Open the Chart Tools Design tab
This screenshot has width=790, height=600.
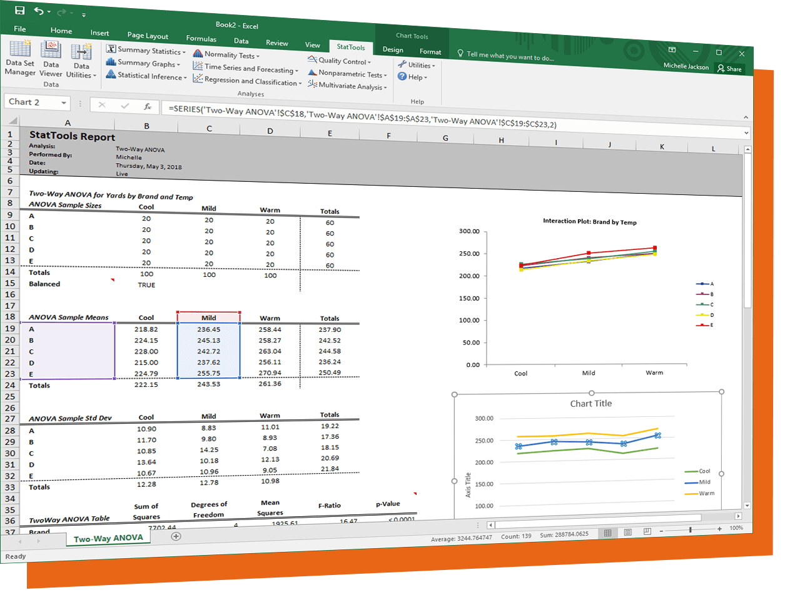(393, 49)
